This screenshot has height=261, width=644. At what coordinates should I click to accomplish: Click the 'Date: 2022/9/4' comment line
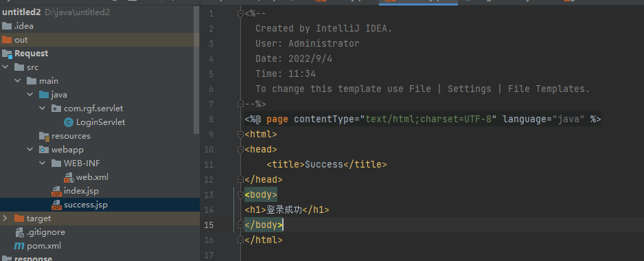294,59
